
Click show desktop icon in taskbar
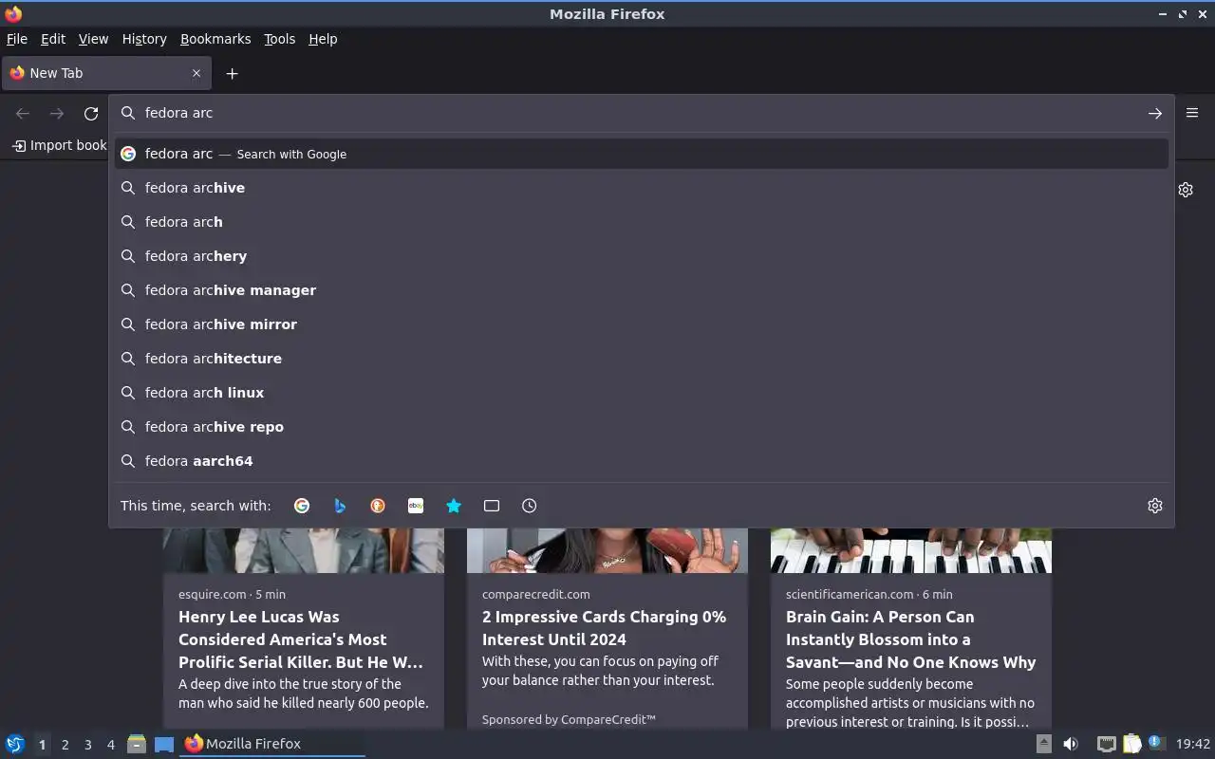point(164,744)
